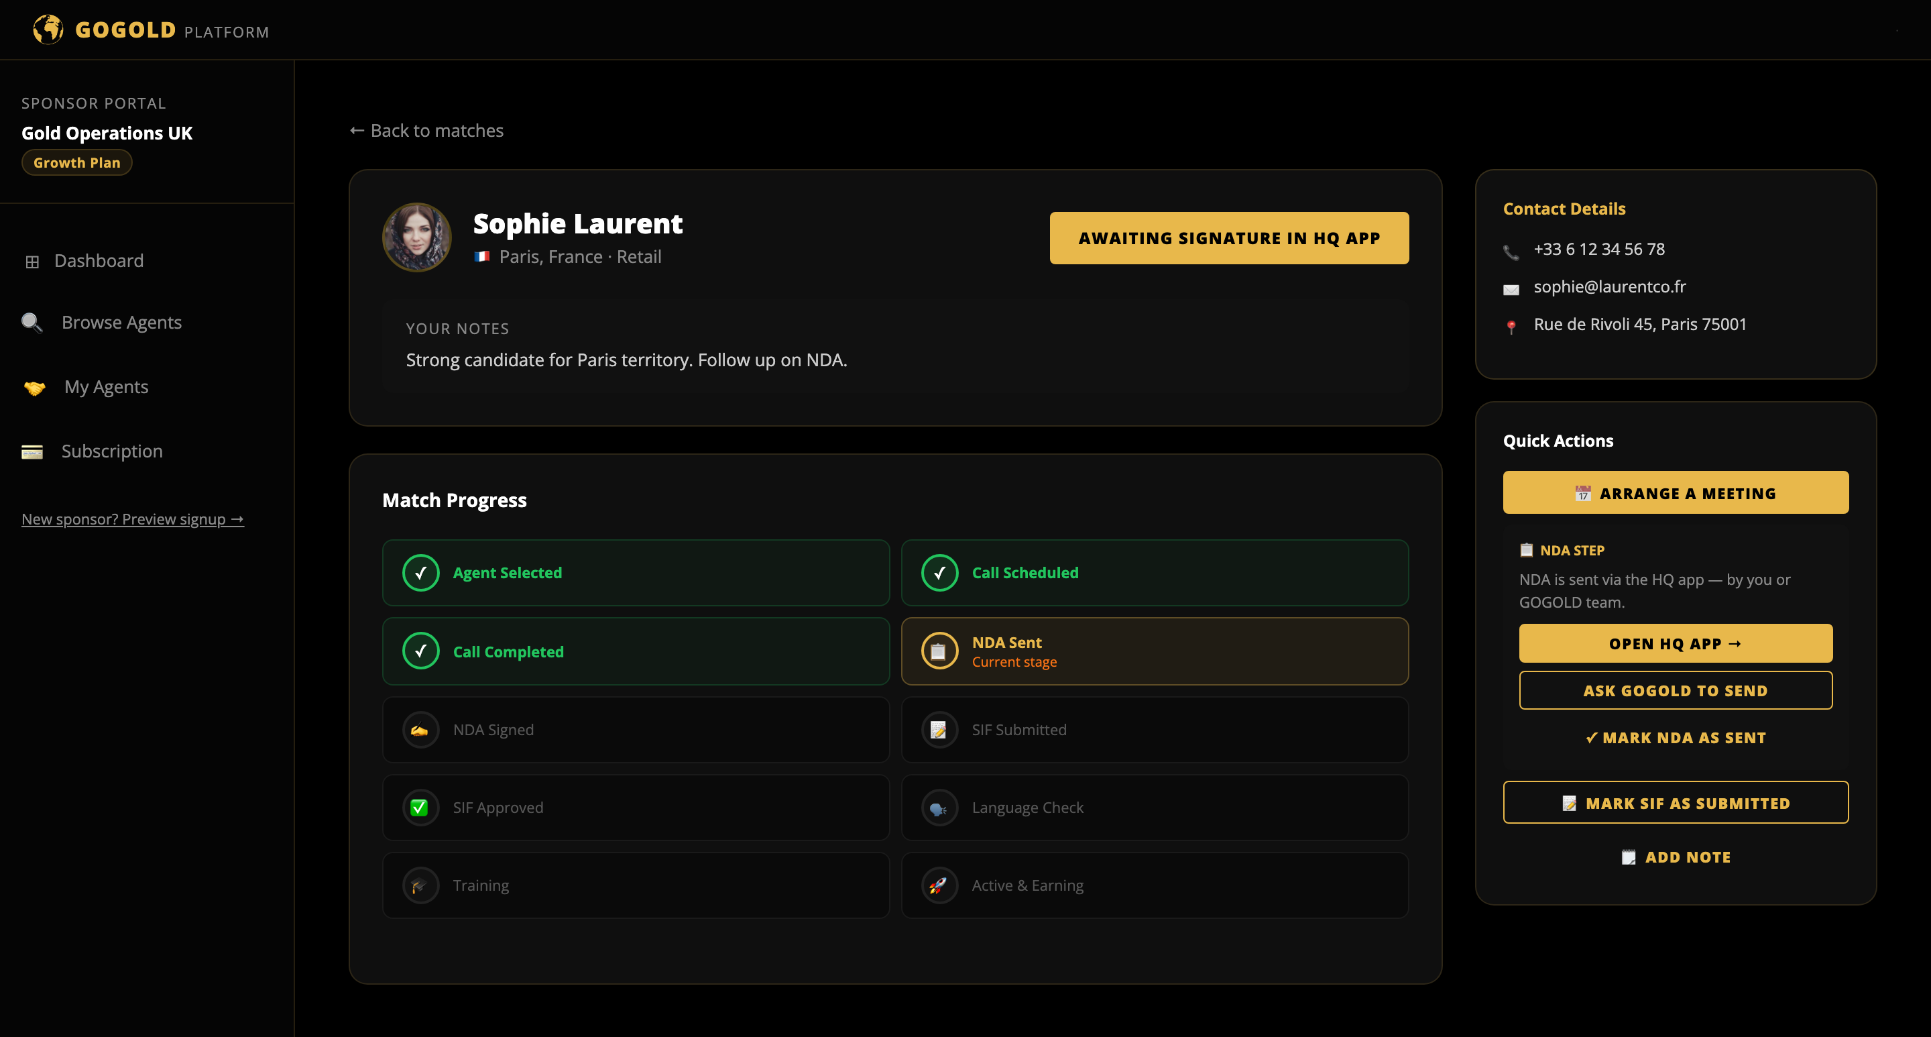Go back to matches
The height and width of the screenshot is (1037, 1931).
coord(426,131)
